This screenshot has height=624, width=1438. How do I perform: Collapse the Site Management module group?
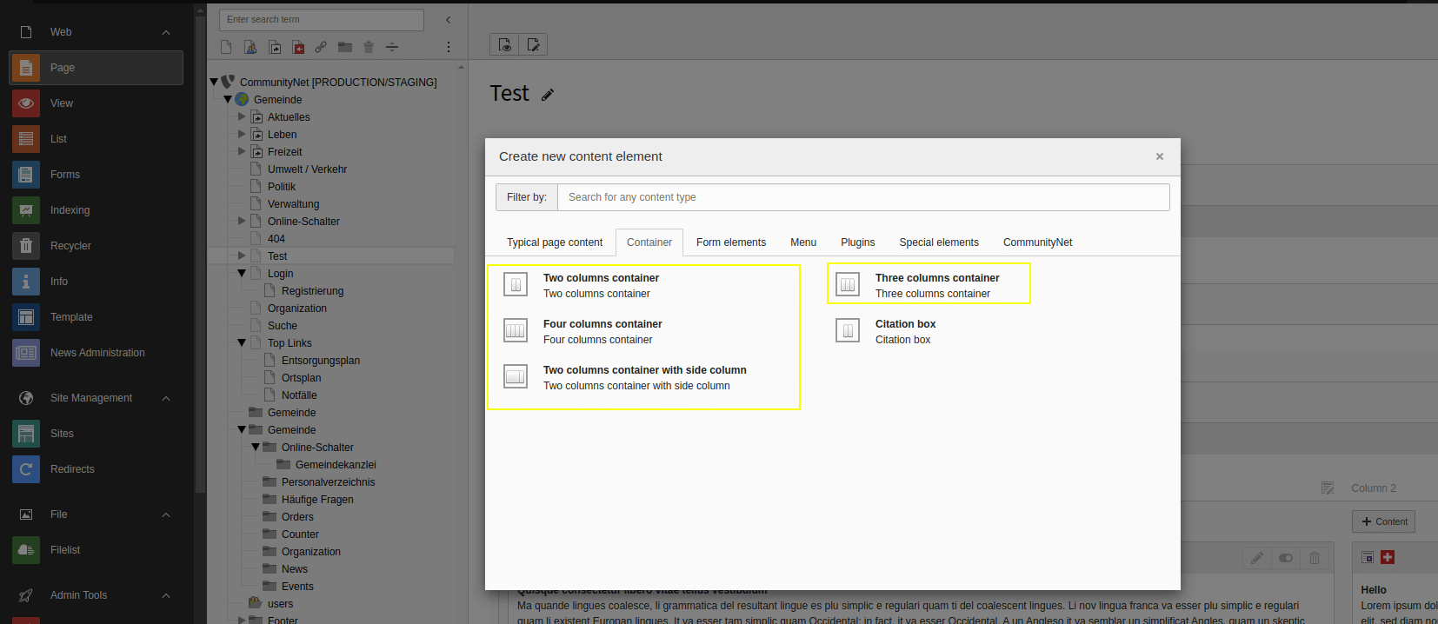(166, 398)
